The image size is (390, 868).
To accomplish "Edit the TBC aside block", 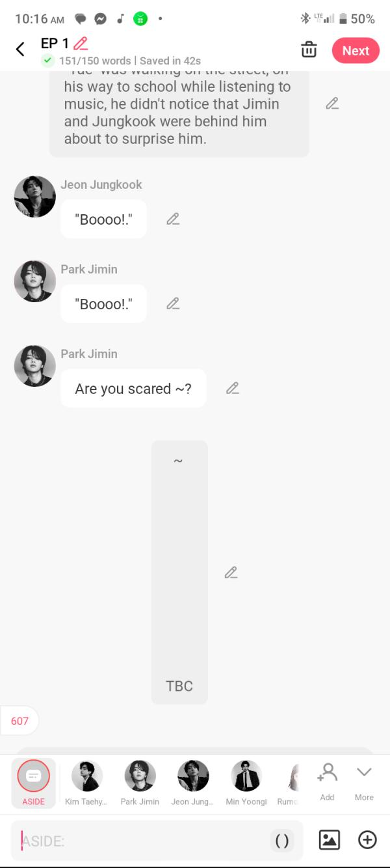I will (x=231, y=572).
